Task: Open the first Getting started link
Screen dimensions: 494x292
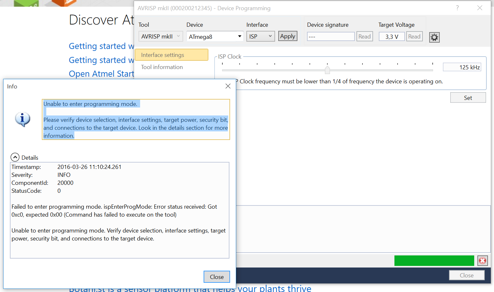Action: pyautogui.click(x=101, y=46)
